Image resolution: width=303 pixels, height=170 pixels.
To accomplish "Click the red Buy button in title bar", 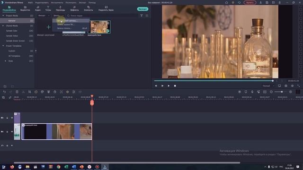I will [250, 2].
